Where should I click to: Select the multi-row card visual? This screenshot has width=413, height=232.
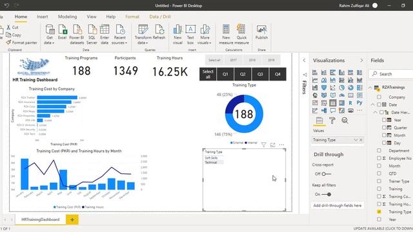click(x=359, y=95)
